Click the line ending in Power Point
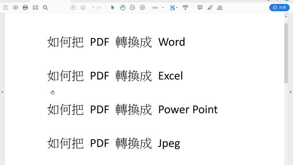 pyautogui.click(x=132, y=110)
